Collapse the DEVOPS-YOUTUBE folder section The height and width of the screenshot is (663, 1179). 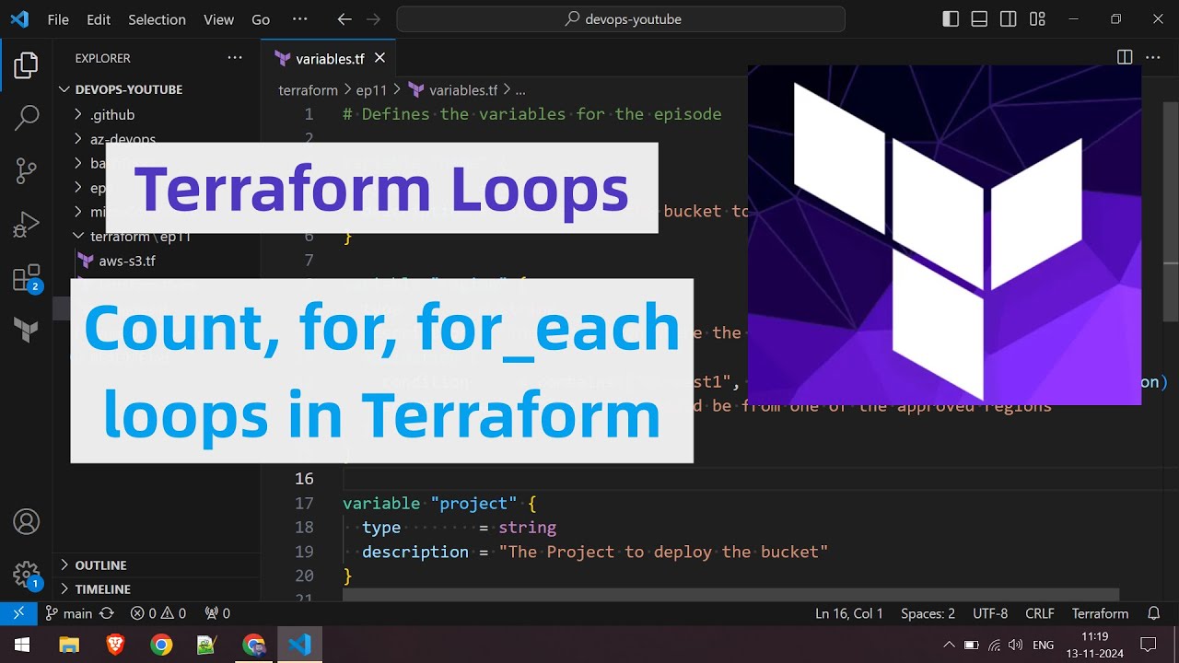coord(157,89)
